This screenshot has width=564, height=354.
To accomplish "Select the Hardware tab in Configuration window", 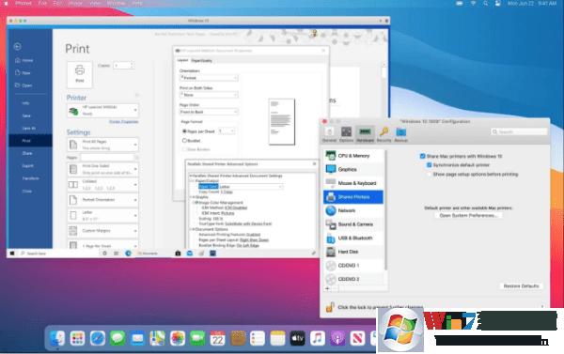I will coord(365,134).
